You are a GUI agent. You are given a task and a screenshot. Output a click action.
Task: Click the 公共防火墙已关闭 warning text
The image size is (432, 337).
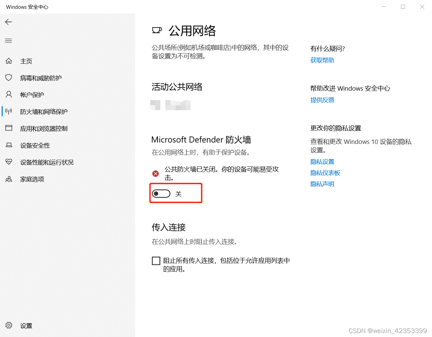[x=222, y=173]
